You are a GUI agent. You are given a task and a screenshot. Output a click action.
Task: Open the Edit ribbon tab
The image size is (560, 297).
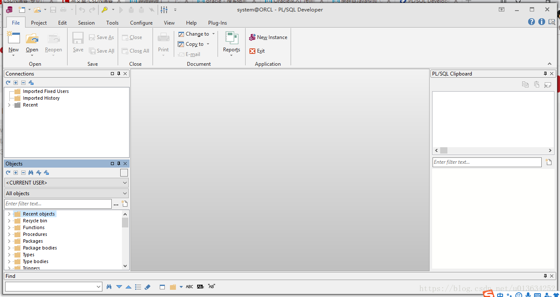click(62, 23)
